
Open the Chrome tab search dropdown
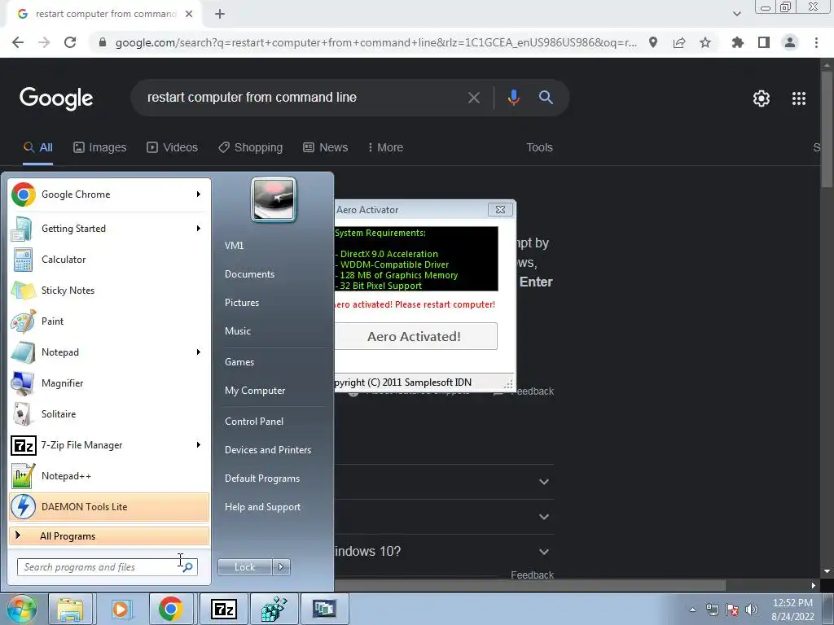pos(736,14)
